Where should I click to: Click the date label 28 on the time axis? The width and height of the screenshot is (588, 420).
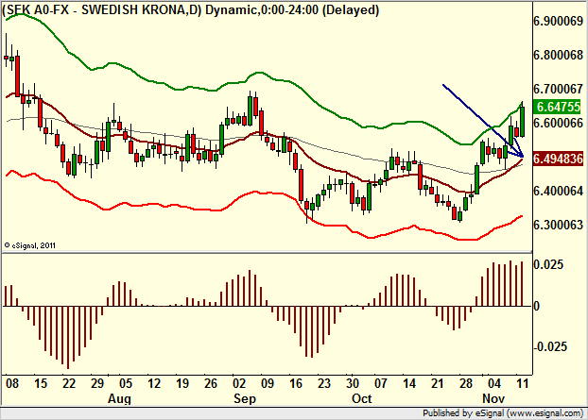(466, 384)
